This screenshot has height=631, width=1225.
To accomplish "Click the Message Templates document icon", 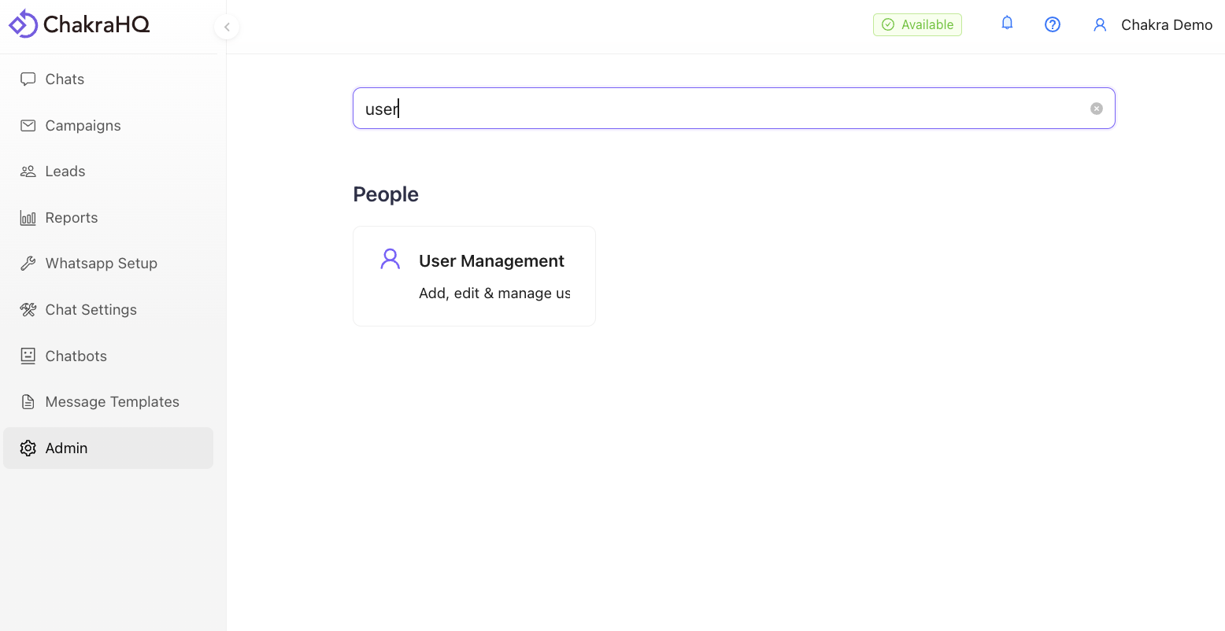I will coord(28,402).
